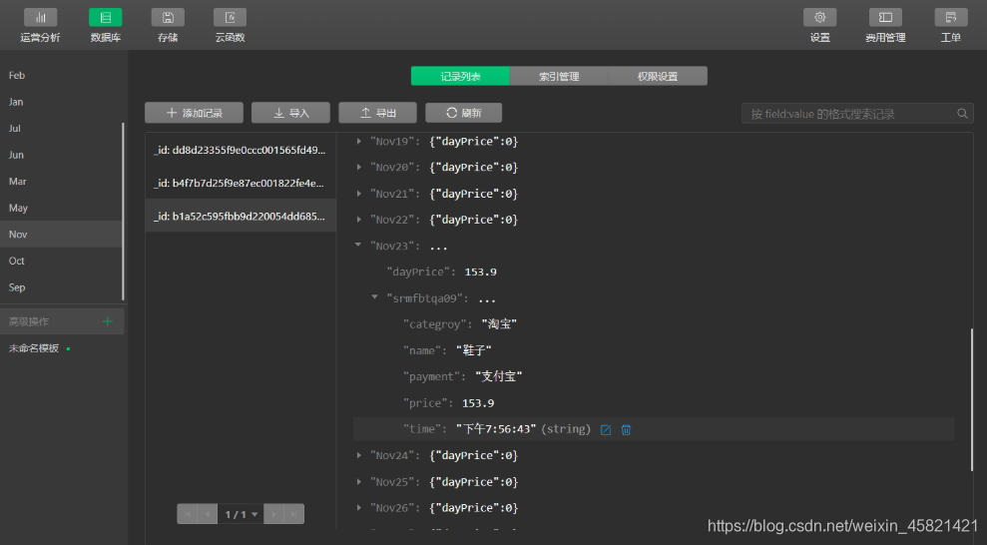
Task: Expand the Nov26 entry
Action: coord(359,508)
